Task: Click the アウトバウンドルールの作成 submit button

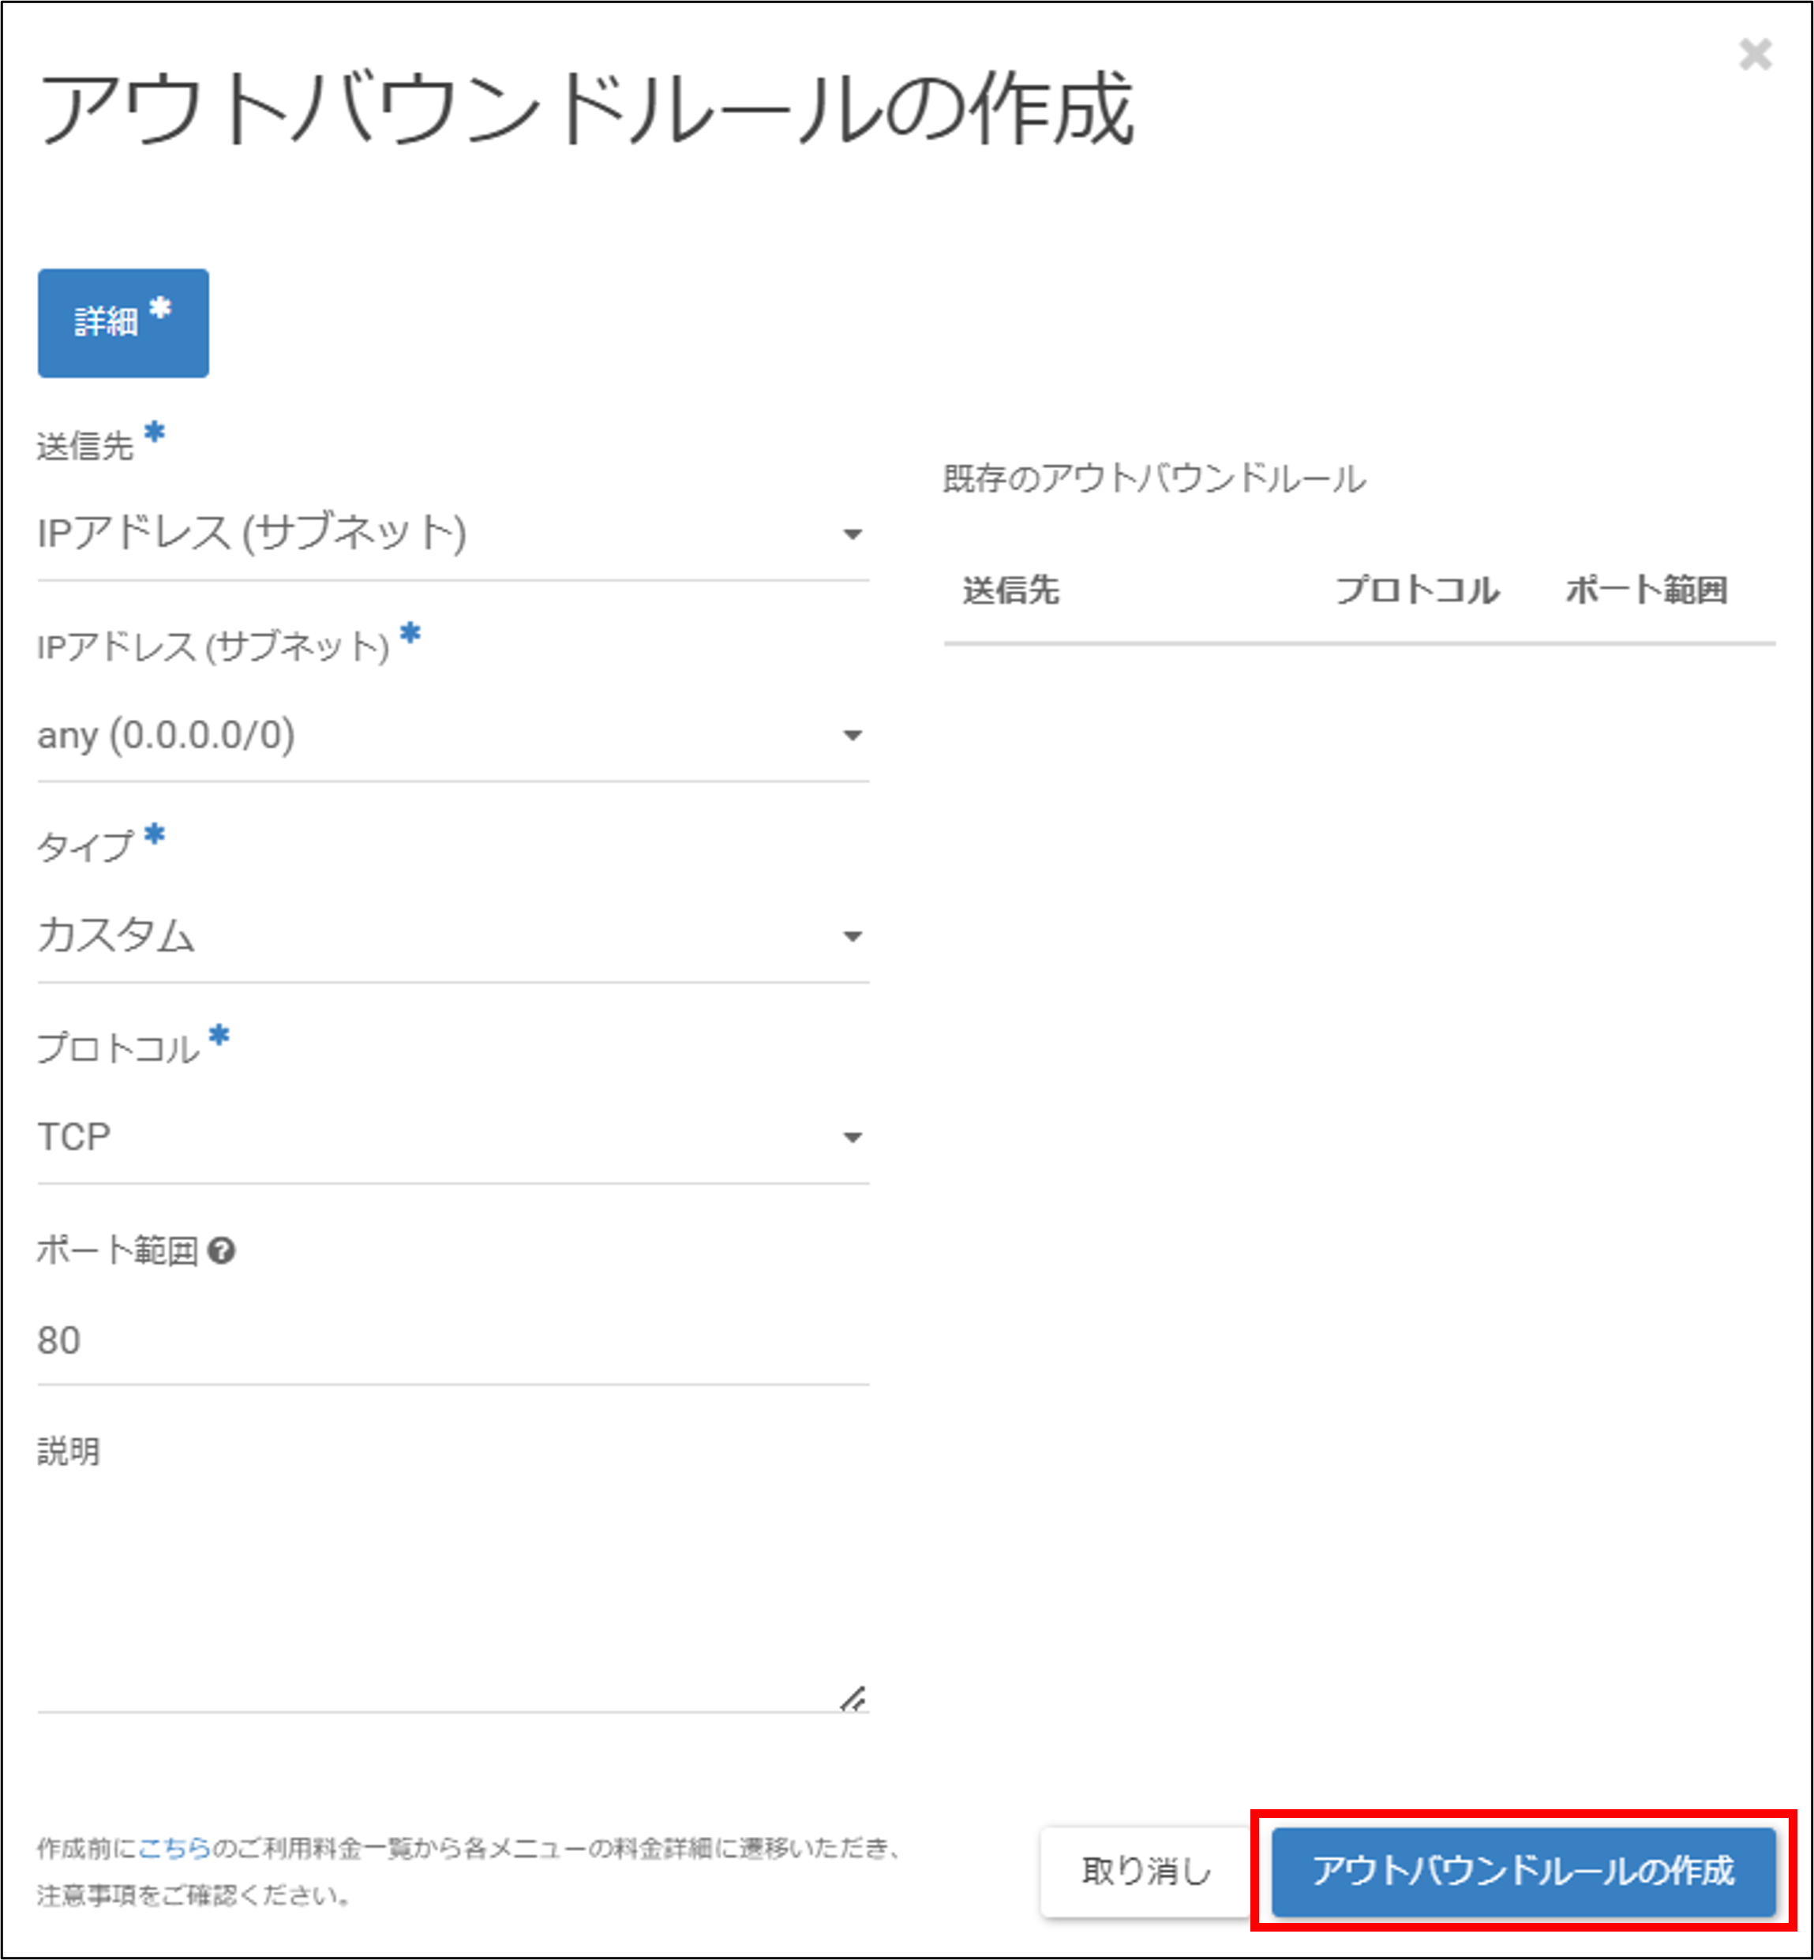Action: 1524,1872
